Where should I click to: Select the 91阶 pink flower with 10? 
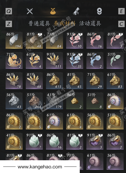[x=75, y=40]
